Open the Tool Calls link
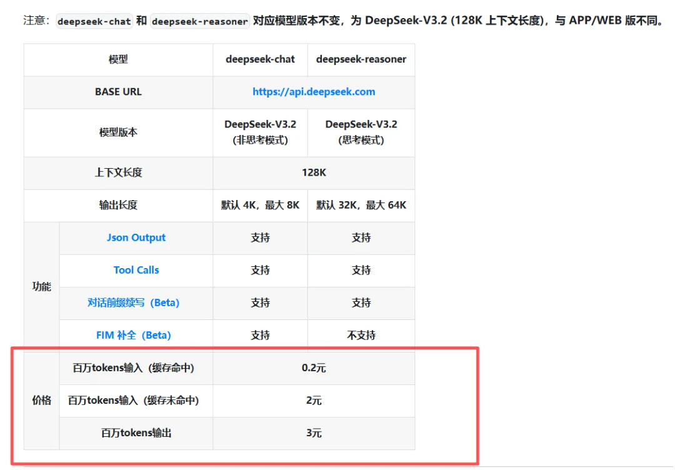This screenshot has width=675, height=470. click(136, 270)
